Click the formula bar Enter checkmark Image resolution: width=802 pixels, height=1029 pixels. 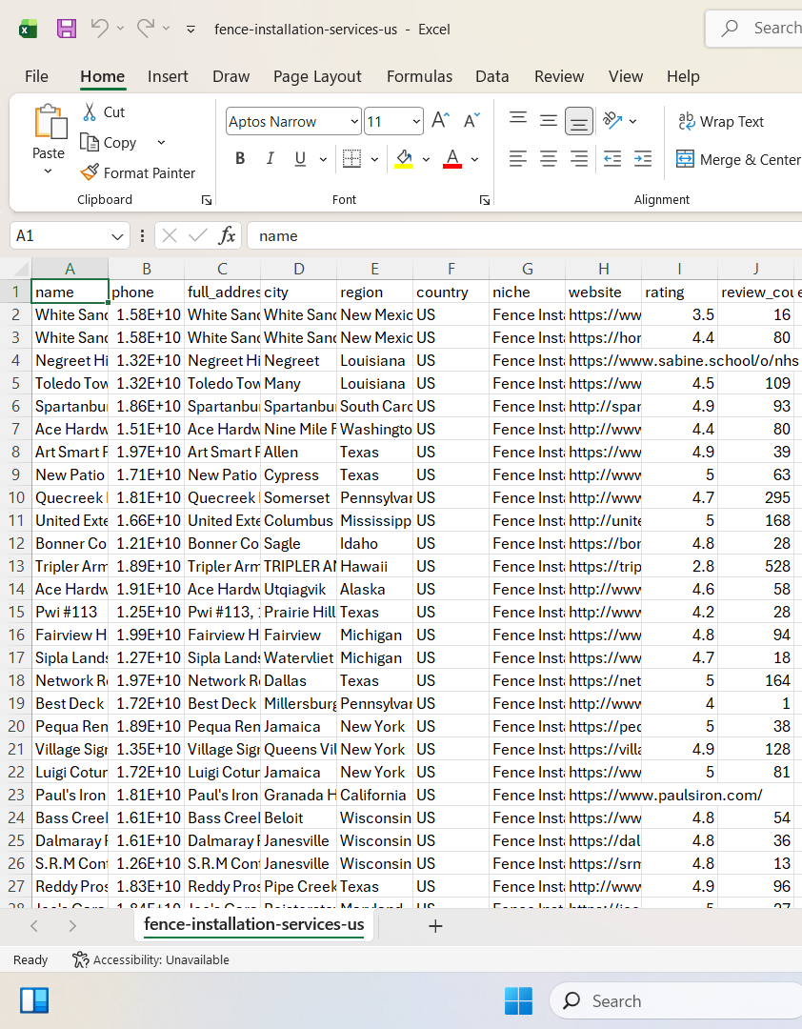coord(197,235)
